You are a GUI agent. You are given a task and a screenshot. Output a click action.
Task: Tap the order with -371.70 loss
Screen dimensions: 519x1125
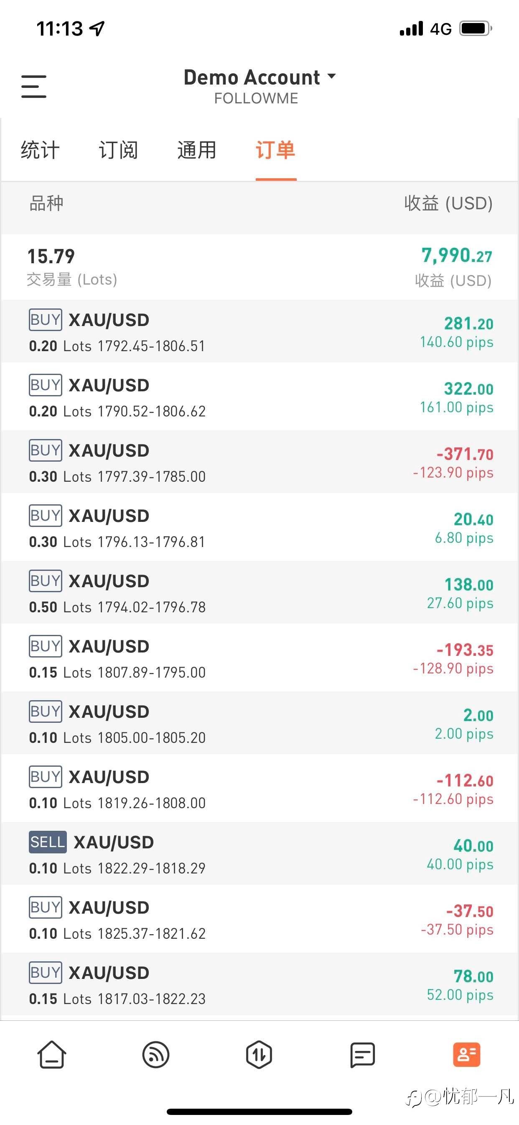[x=259, y=462]
